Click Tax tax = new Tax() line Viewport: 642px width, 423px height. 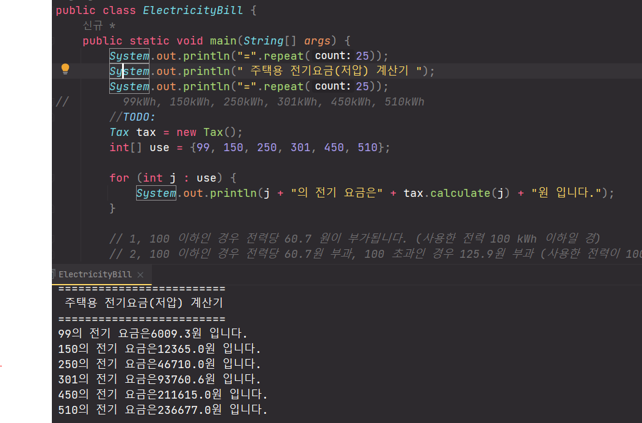tap(176, 132)
